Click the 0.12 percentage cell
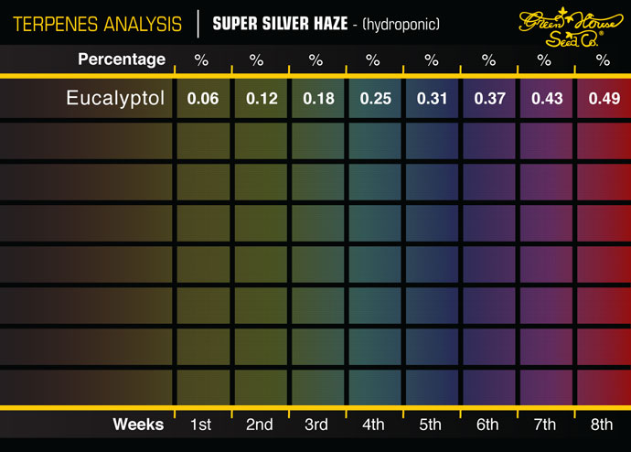The image size is (631, 452). click(x=261, y=99)
